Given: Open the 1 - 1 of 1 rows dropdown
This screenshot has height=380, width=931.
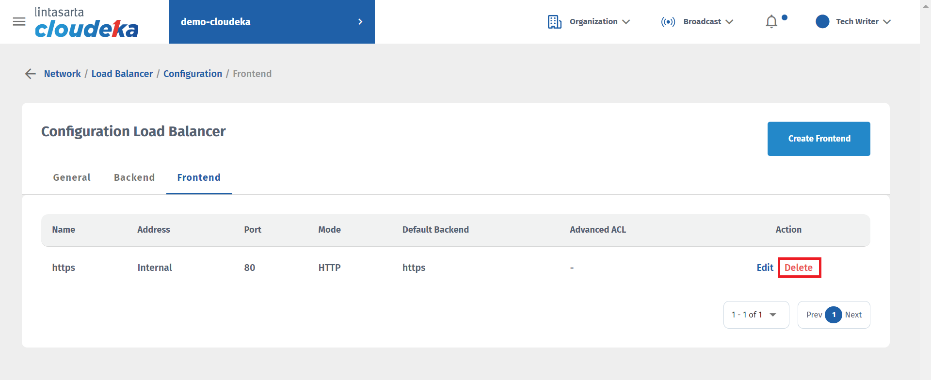Looking at the screenshot, I should point(756,315).
